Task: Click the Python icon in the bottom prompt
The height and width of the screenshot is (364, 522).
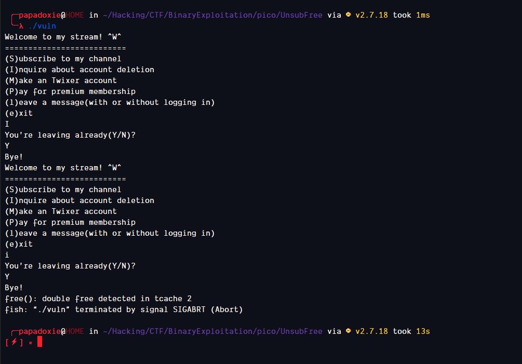Action: pos(348,331)
